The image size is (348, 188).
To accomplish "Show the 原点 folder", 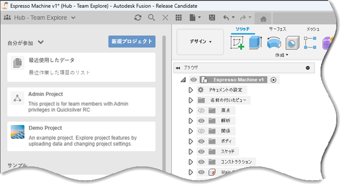I will tap(201, 110).
